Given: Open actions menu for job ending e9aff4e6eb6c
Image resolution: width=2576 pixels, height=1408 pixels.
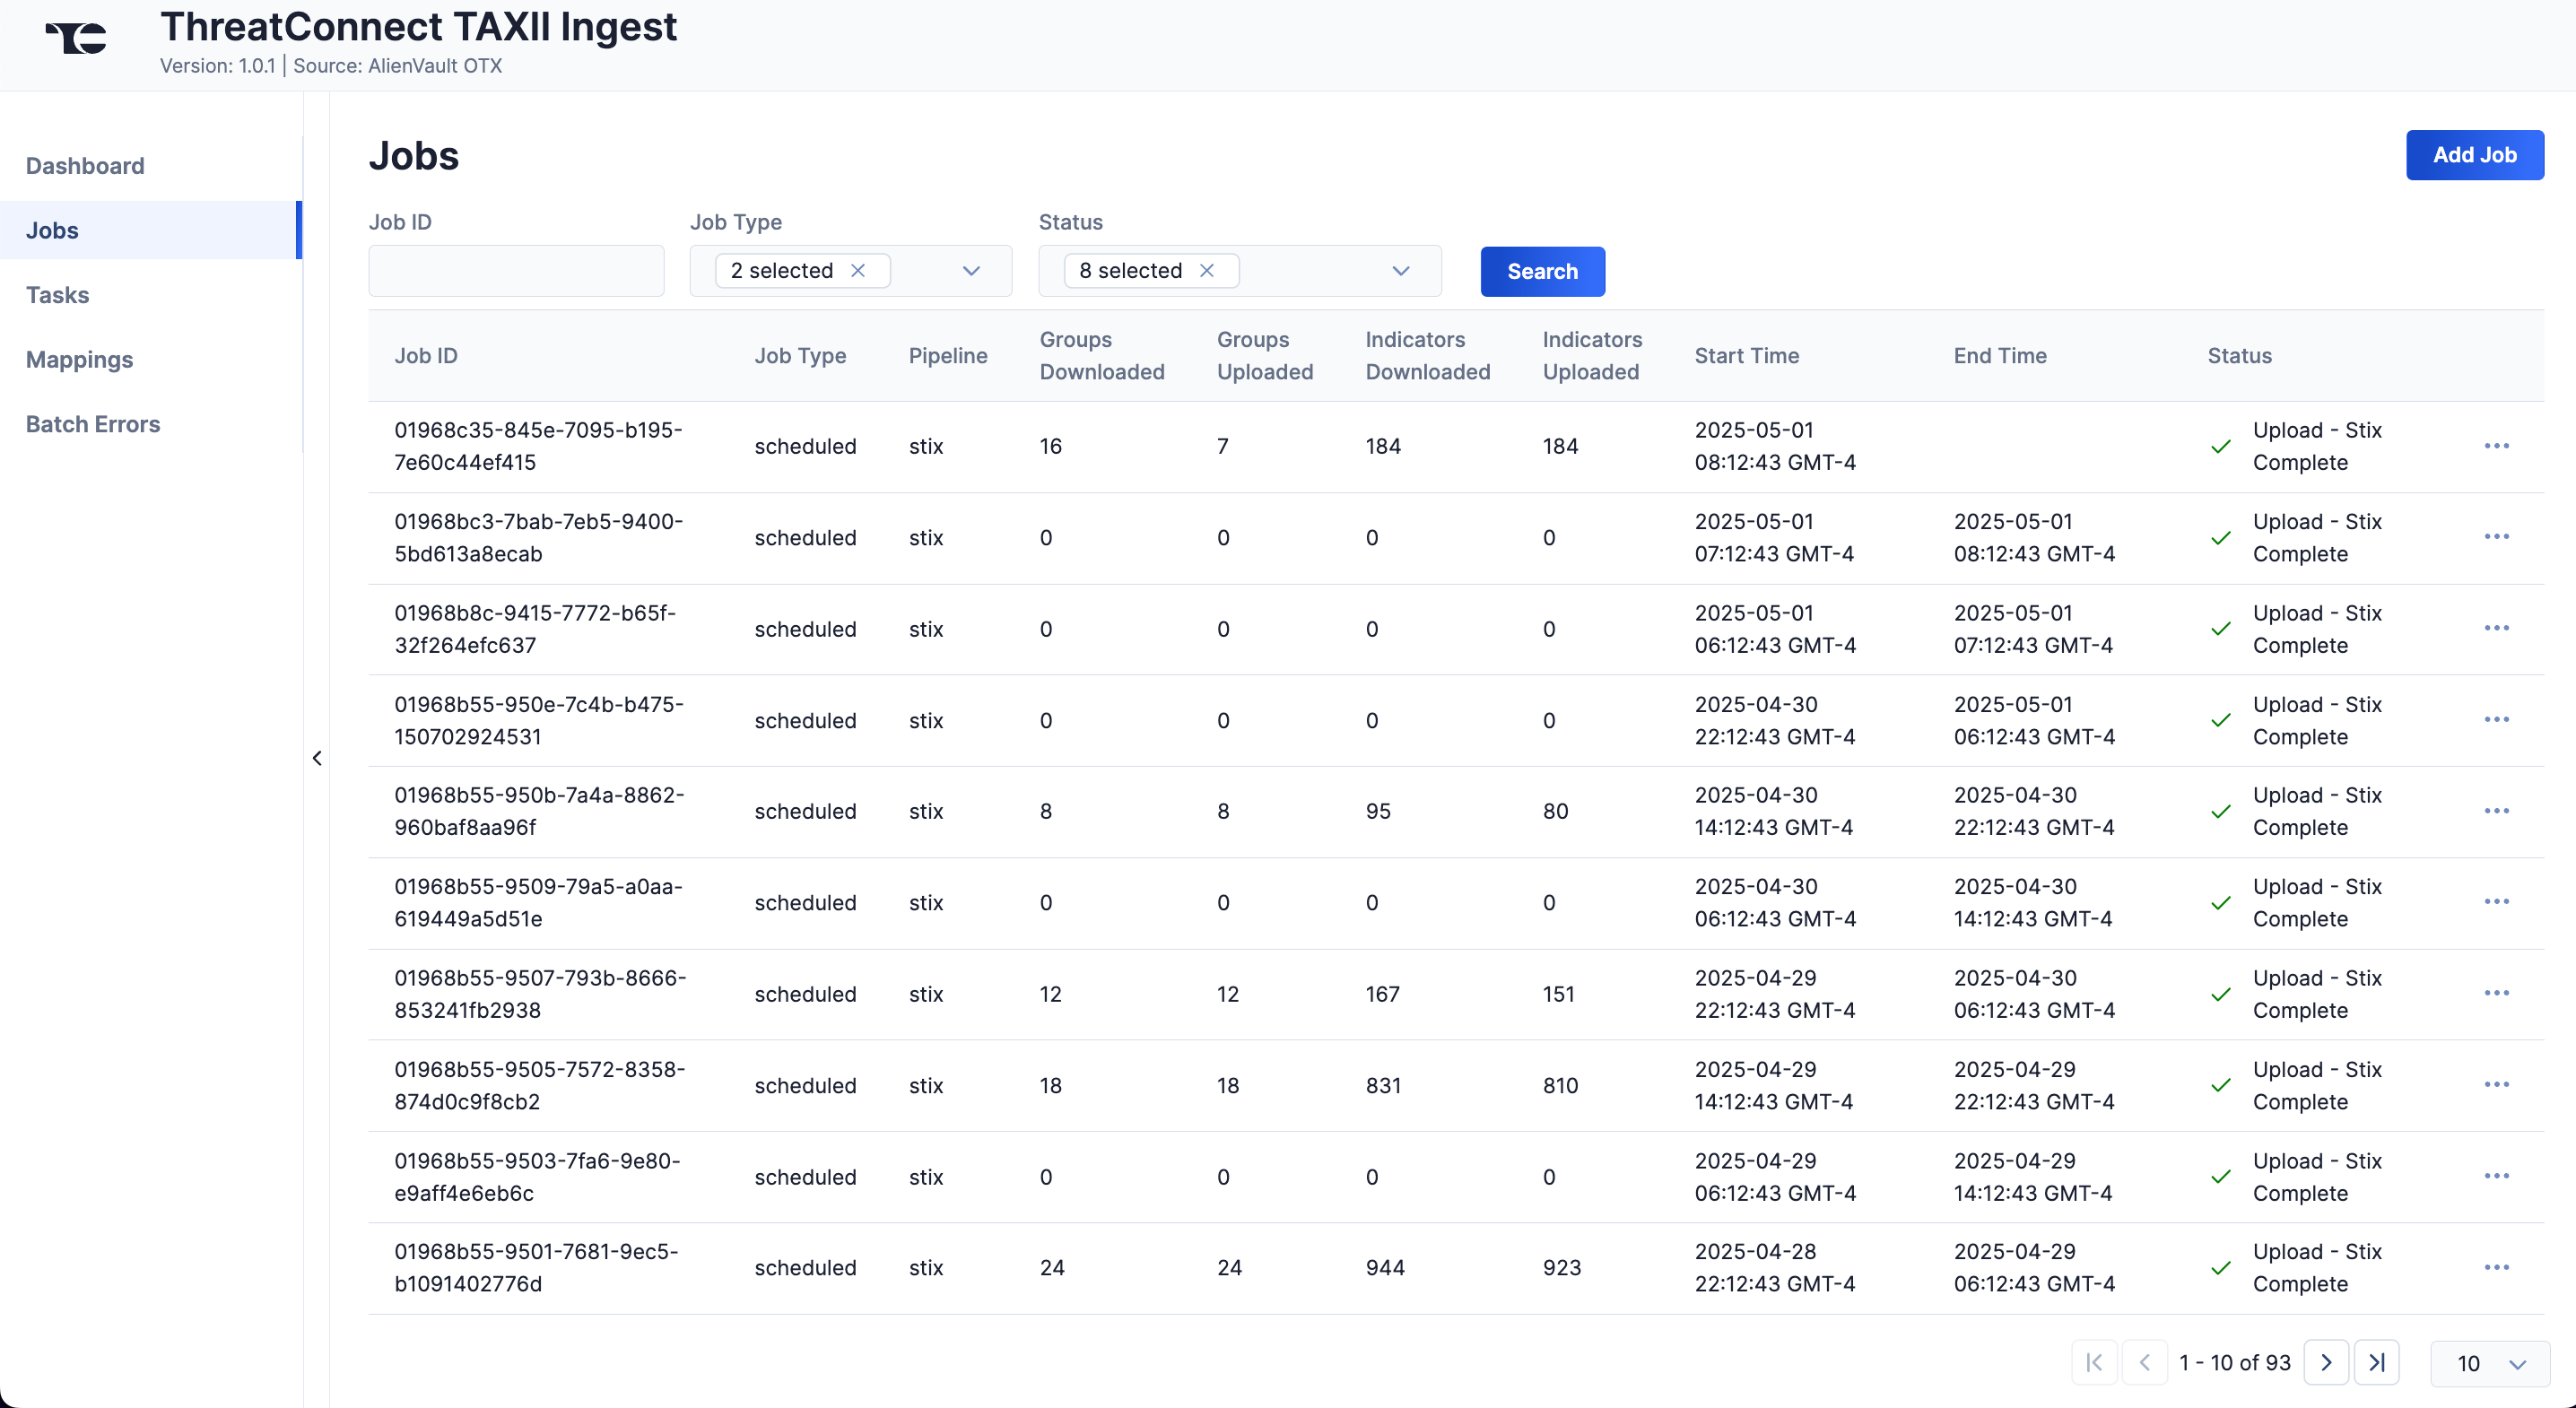Looking at the screenshot, I should pos(2496,1176).
